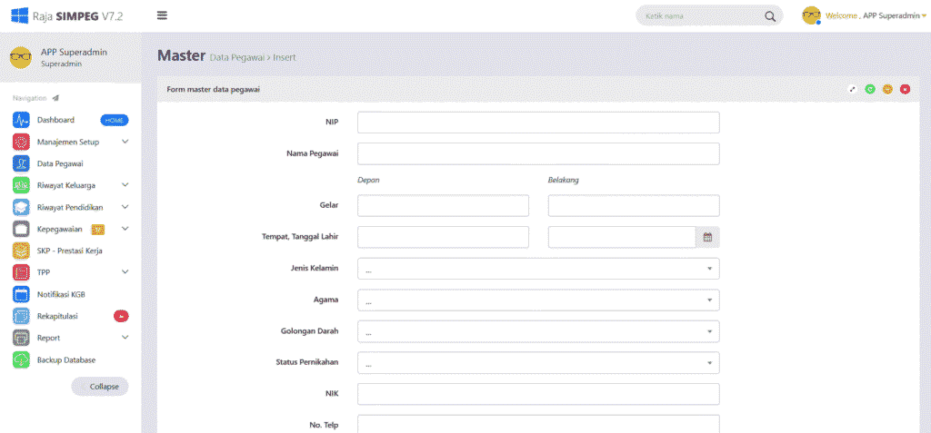Click the SKP - Prestasi Kerja icon
This screenshot has width=931, height=433.
click(21, 251)
